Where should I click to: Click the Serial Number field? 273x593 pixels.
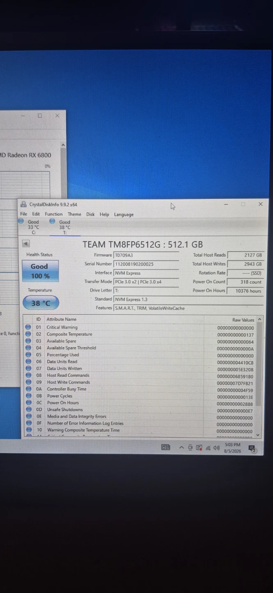coord(146,264)
